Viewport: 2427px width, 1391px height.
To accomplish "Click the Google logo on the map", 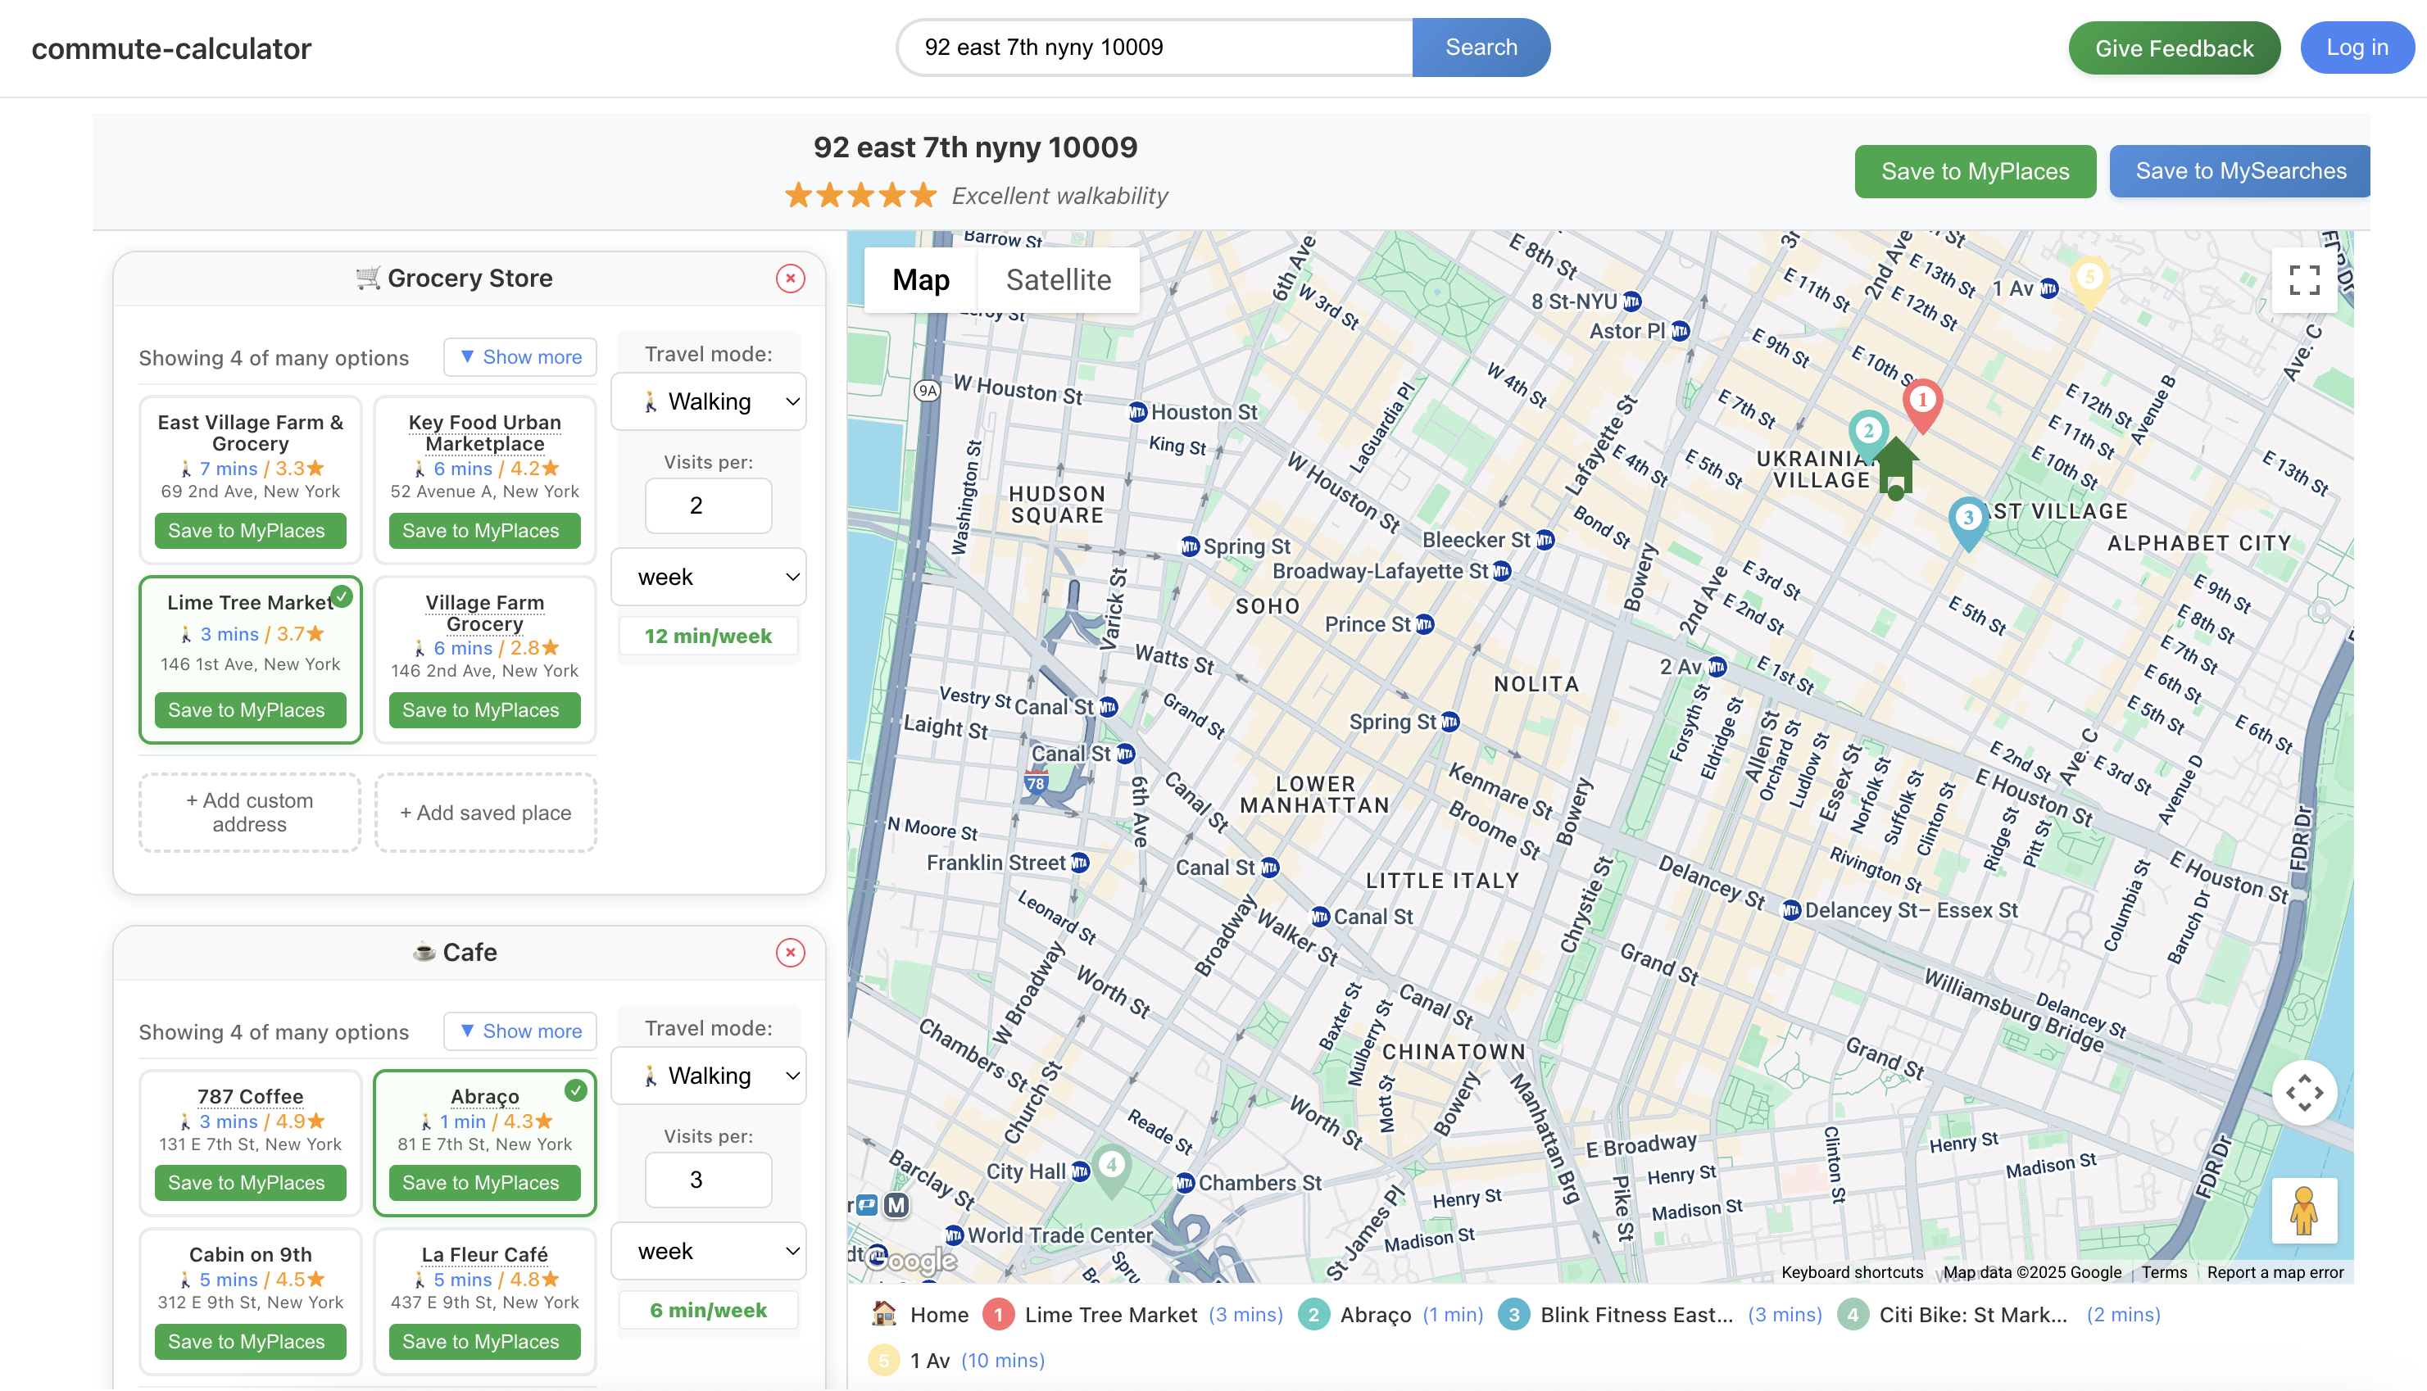I will [x=910, y=1260].
